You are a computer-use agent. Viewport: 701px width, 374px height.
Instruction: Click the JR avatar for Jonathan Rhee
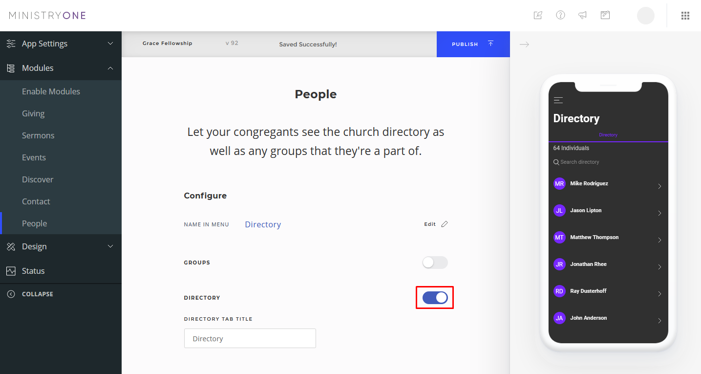click(x=559, y=264)
